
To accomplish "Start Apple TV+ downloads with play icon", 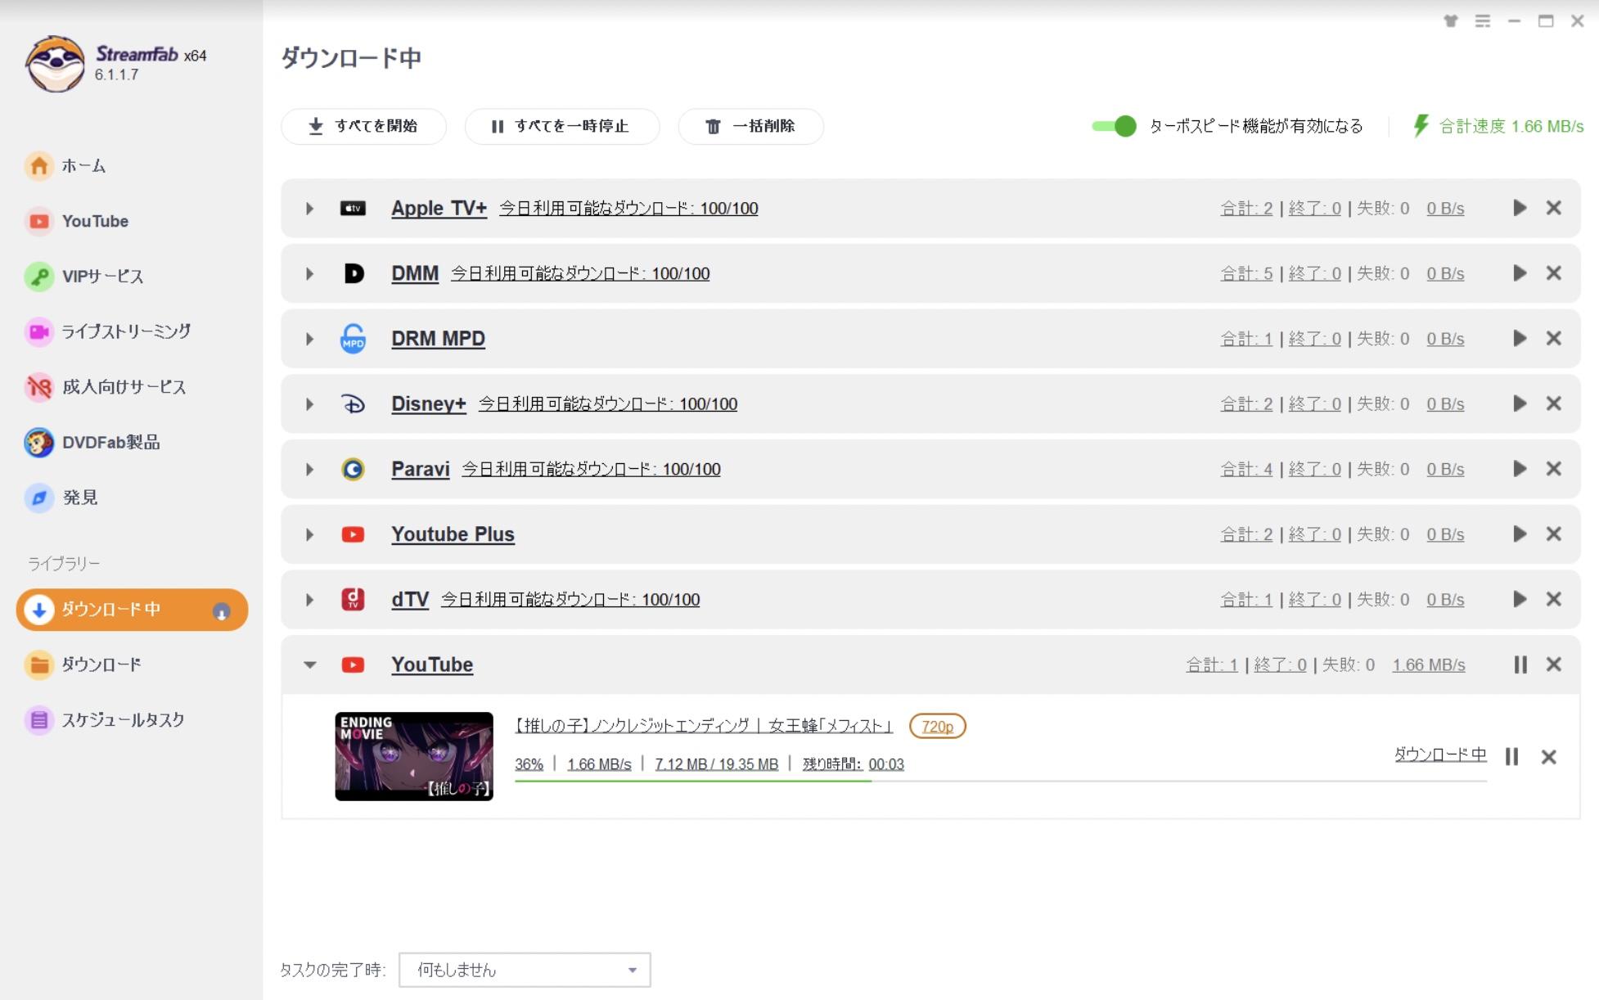I will pyautogui.click(x=1520, y=208).
